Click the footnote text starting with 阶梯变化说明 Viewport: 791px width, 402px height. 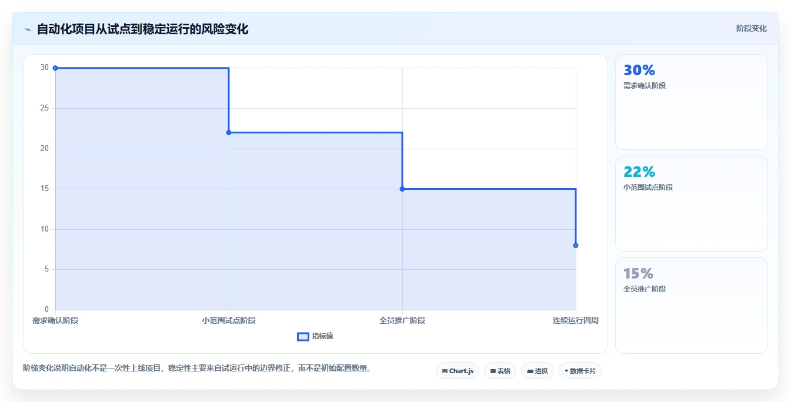[197, 369]
